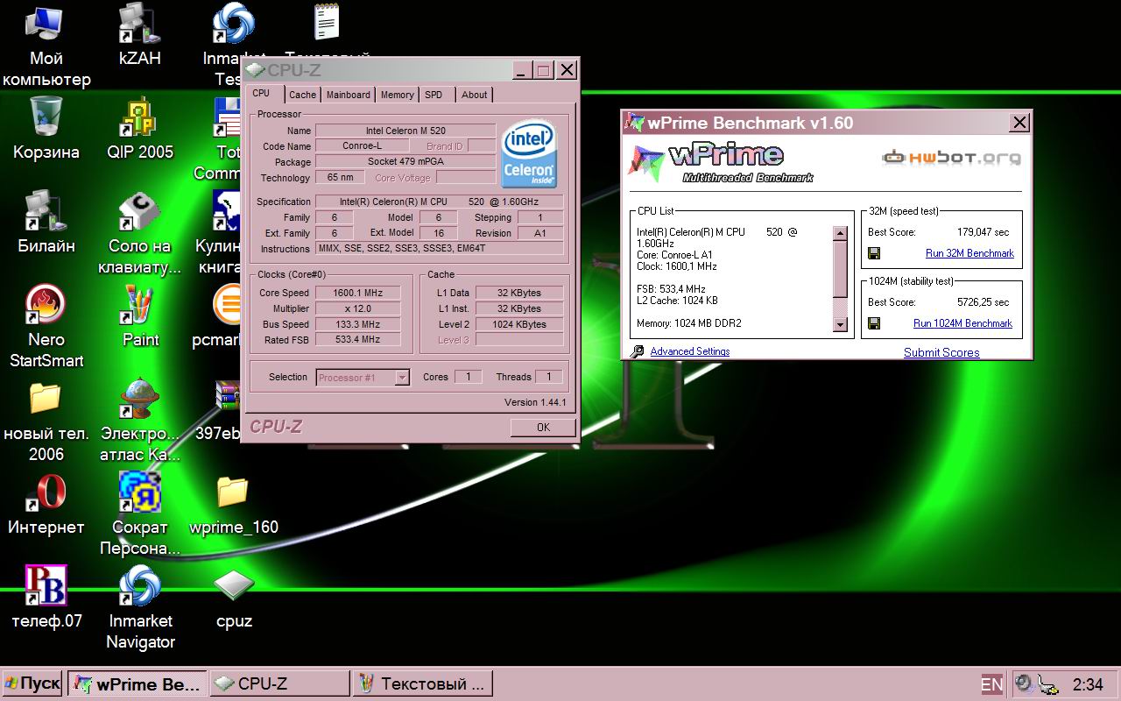The image size is (1121, 701).
Task: Open the Paint desktop shortcut
Action: [140, 305]
